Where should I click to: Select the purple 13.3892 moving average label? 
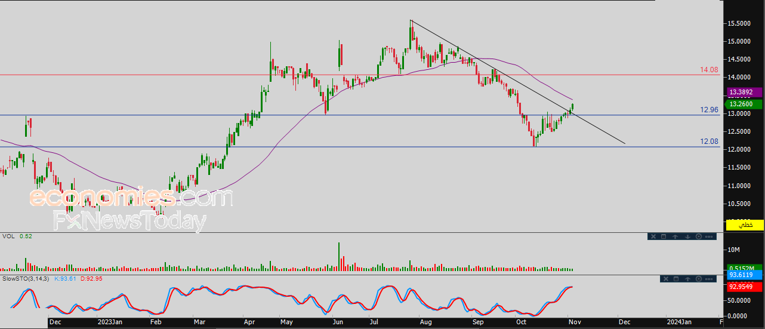(744, 93)
